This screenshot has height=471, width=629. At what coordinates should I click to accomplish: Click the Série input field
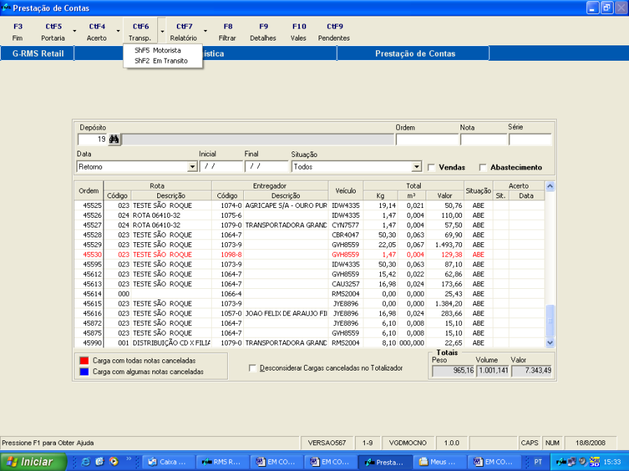pyautogui.click(x=530, y=140)
